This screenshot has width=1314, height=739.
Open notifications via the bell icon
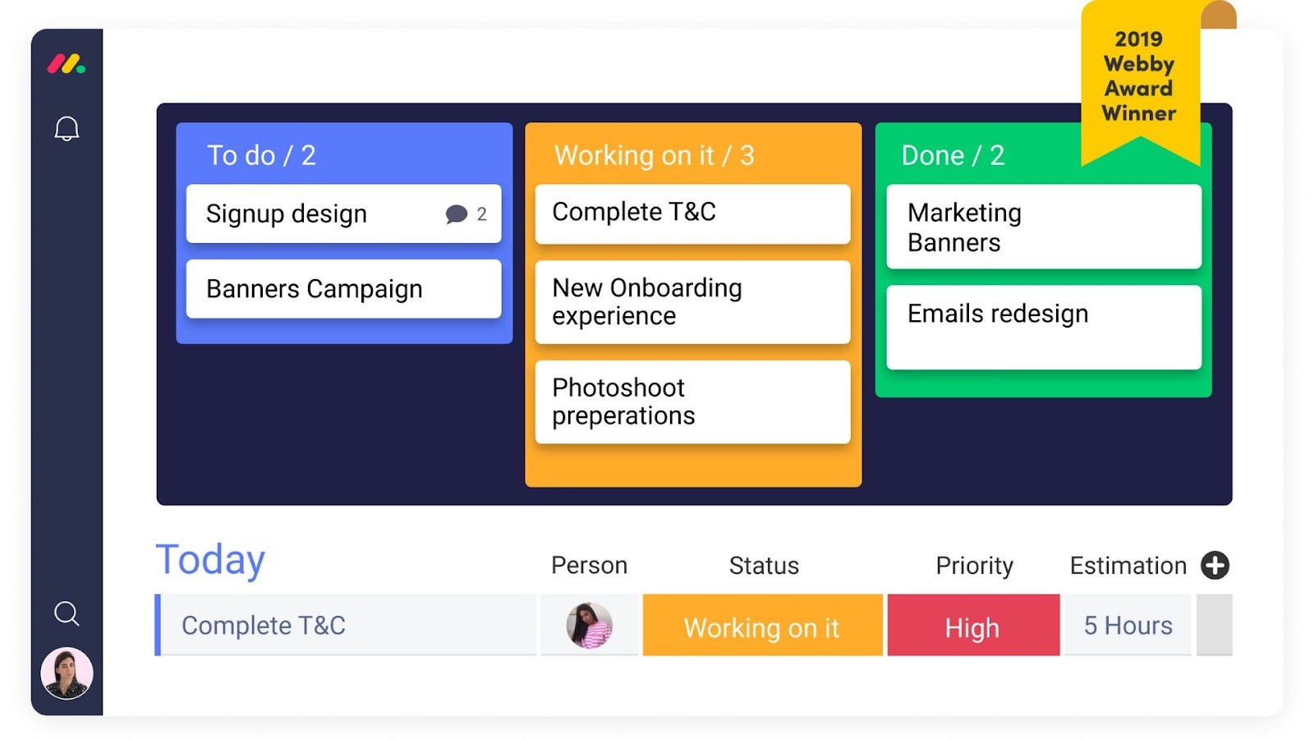pos(67,128)
